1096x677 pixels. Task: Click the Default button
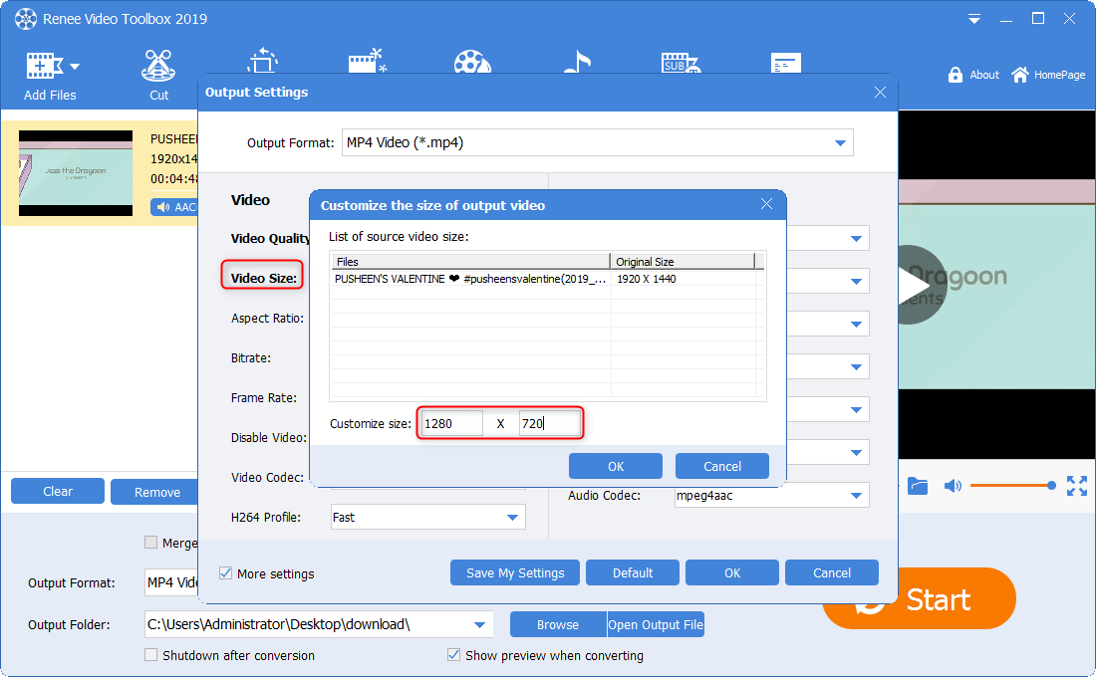pos(632,572)
